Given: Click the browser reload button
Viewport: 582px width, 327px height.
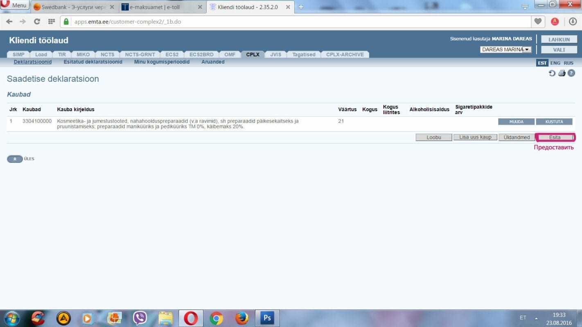Looking at the screenshot, I should point(37,22).
